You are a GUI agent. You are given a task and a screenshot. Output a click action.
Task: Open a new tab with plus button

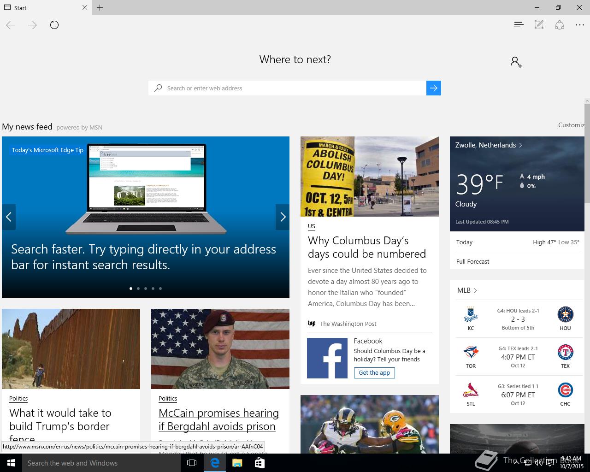tap(100, 7)
